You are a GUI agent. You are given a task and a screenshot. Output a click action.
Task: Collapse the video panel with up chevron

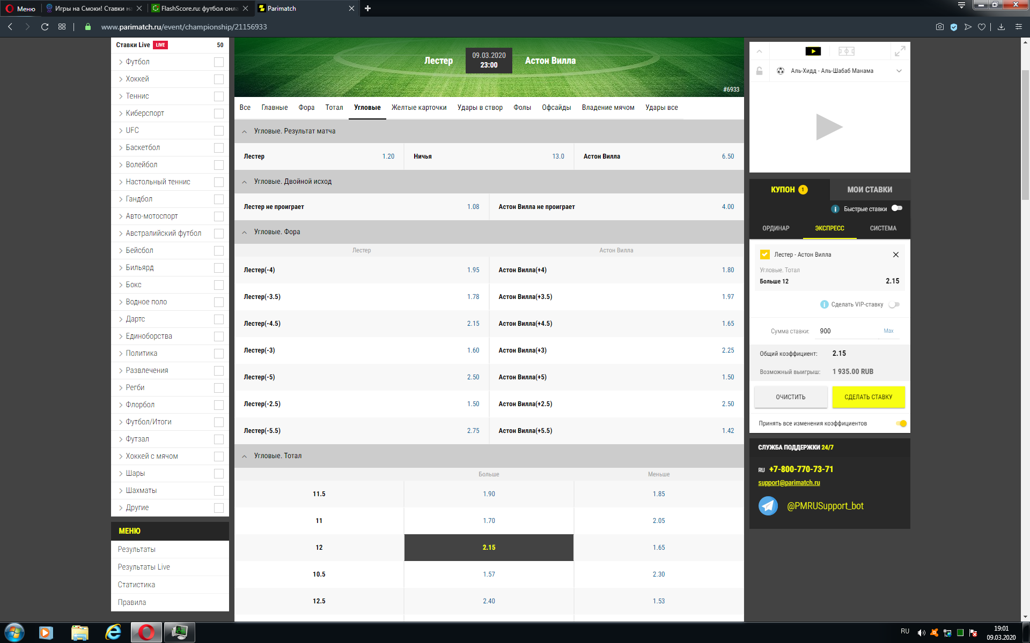coord(759,51)
